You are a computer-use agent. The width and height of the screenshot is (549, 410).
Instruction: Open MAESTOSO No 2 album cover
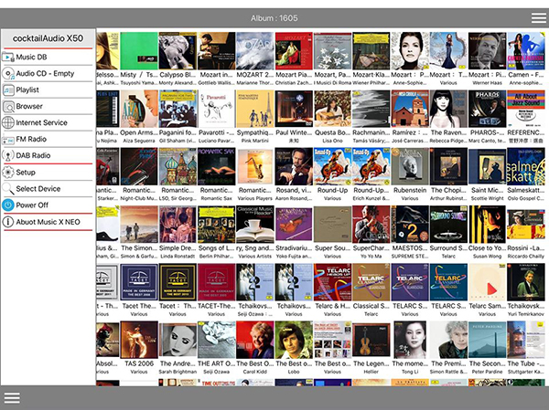(x=410, y=225)
